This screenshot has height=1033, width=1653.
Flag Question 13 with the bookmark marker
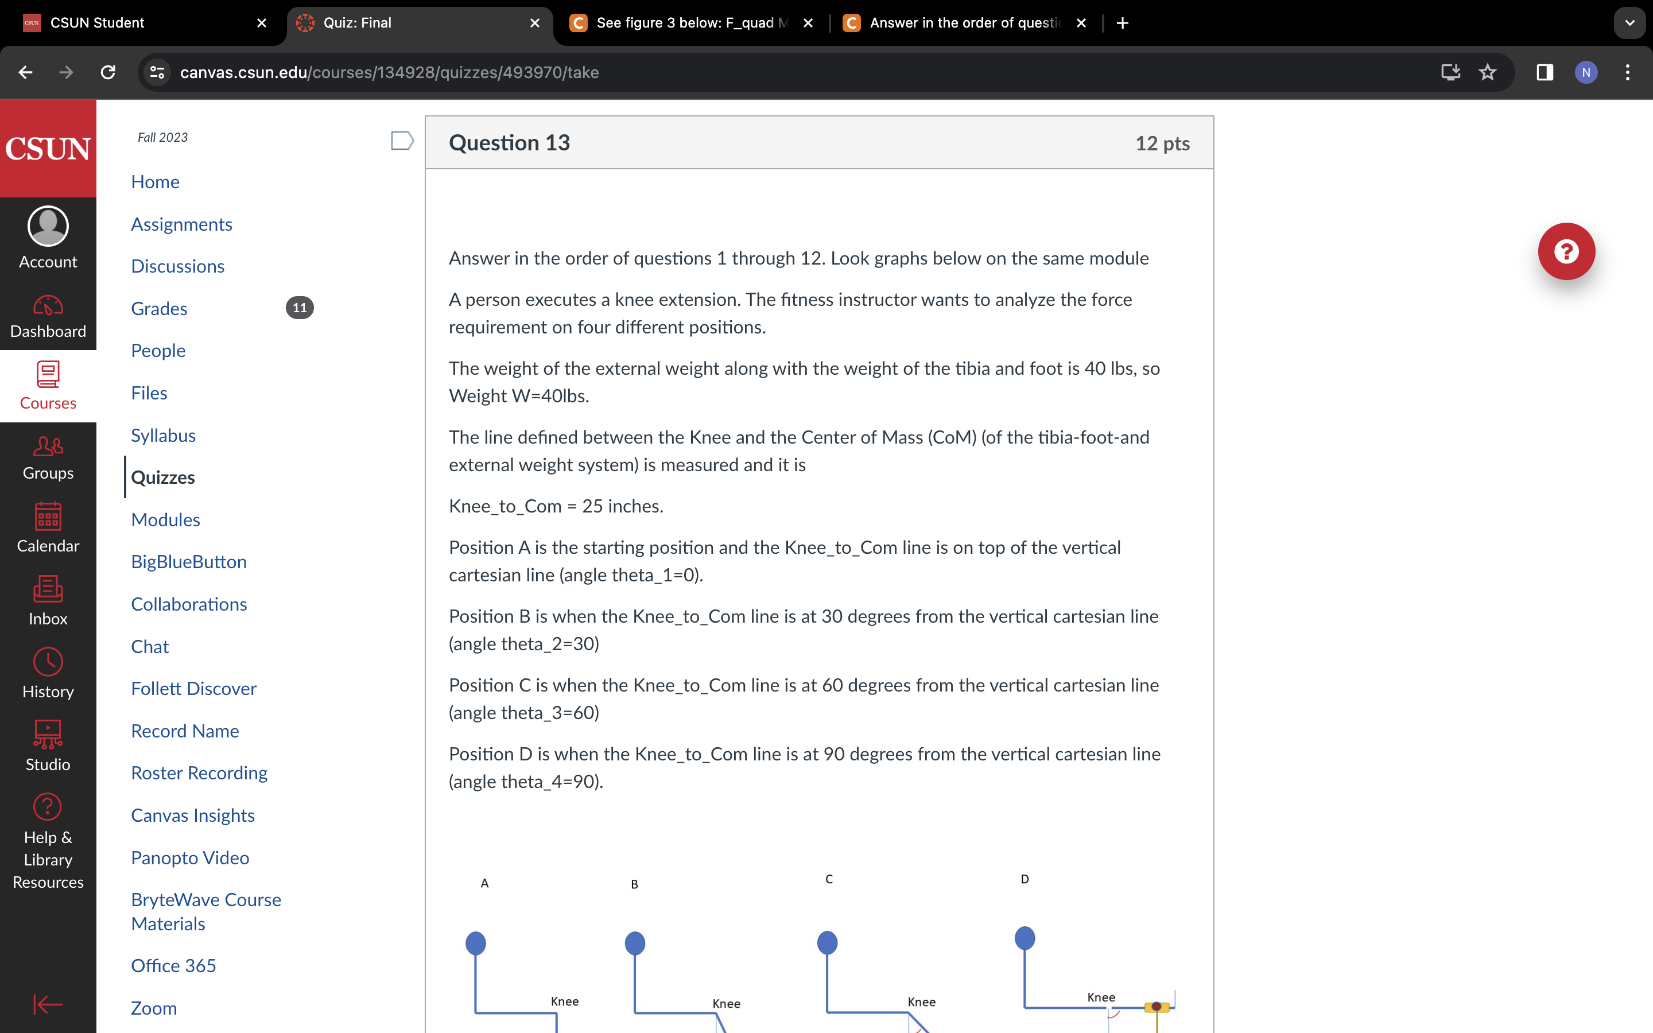click(x=402, y=141)
